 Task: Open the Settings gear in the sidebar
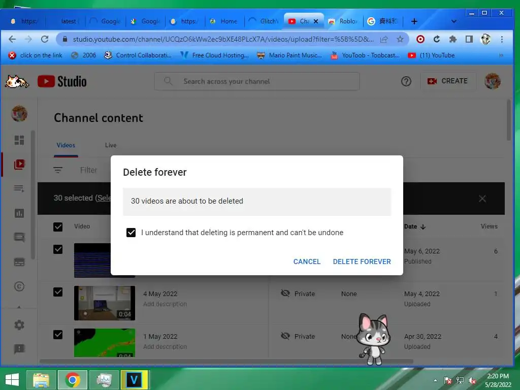click(x=19, y=324)
